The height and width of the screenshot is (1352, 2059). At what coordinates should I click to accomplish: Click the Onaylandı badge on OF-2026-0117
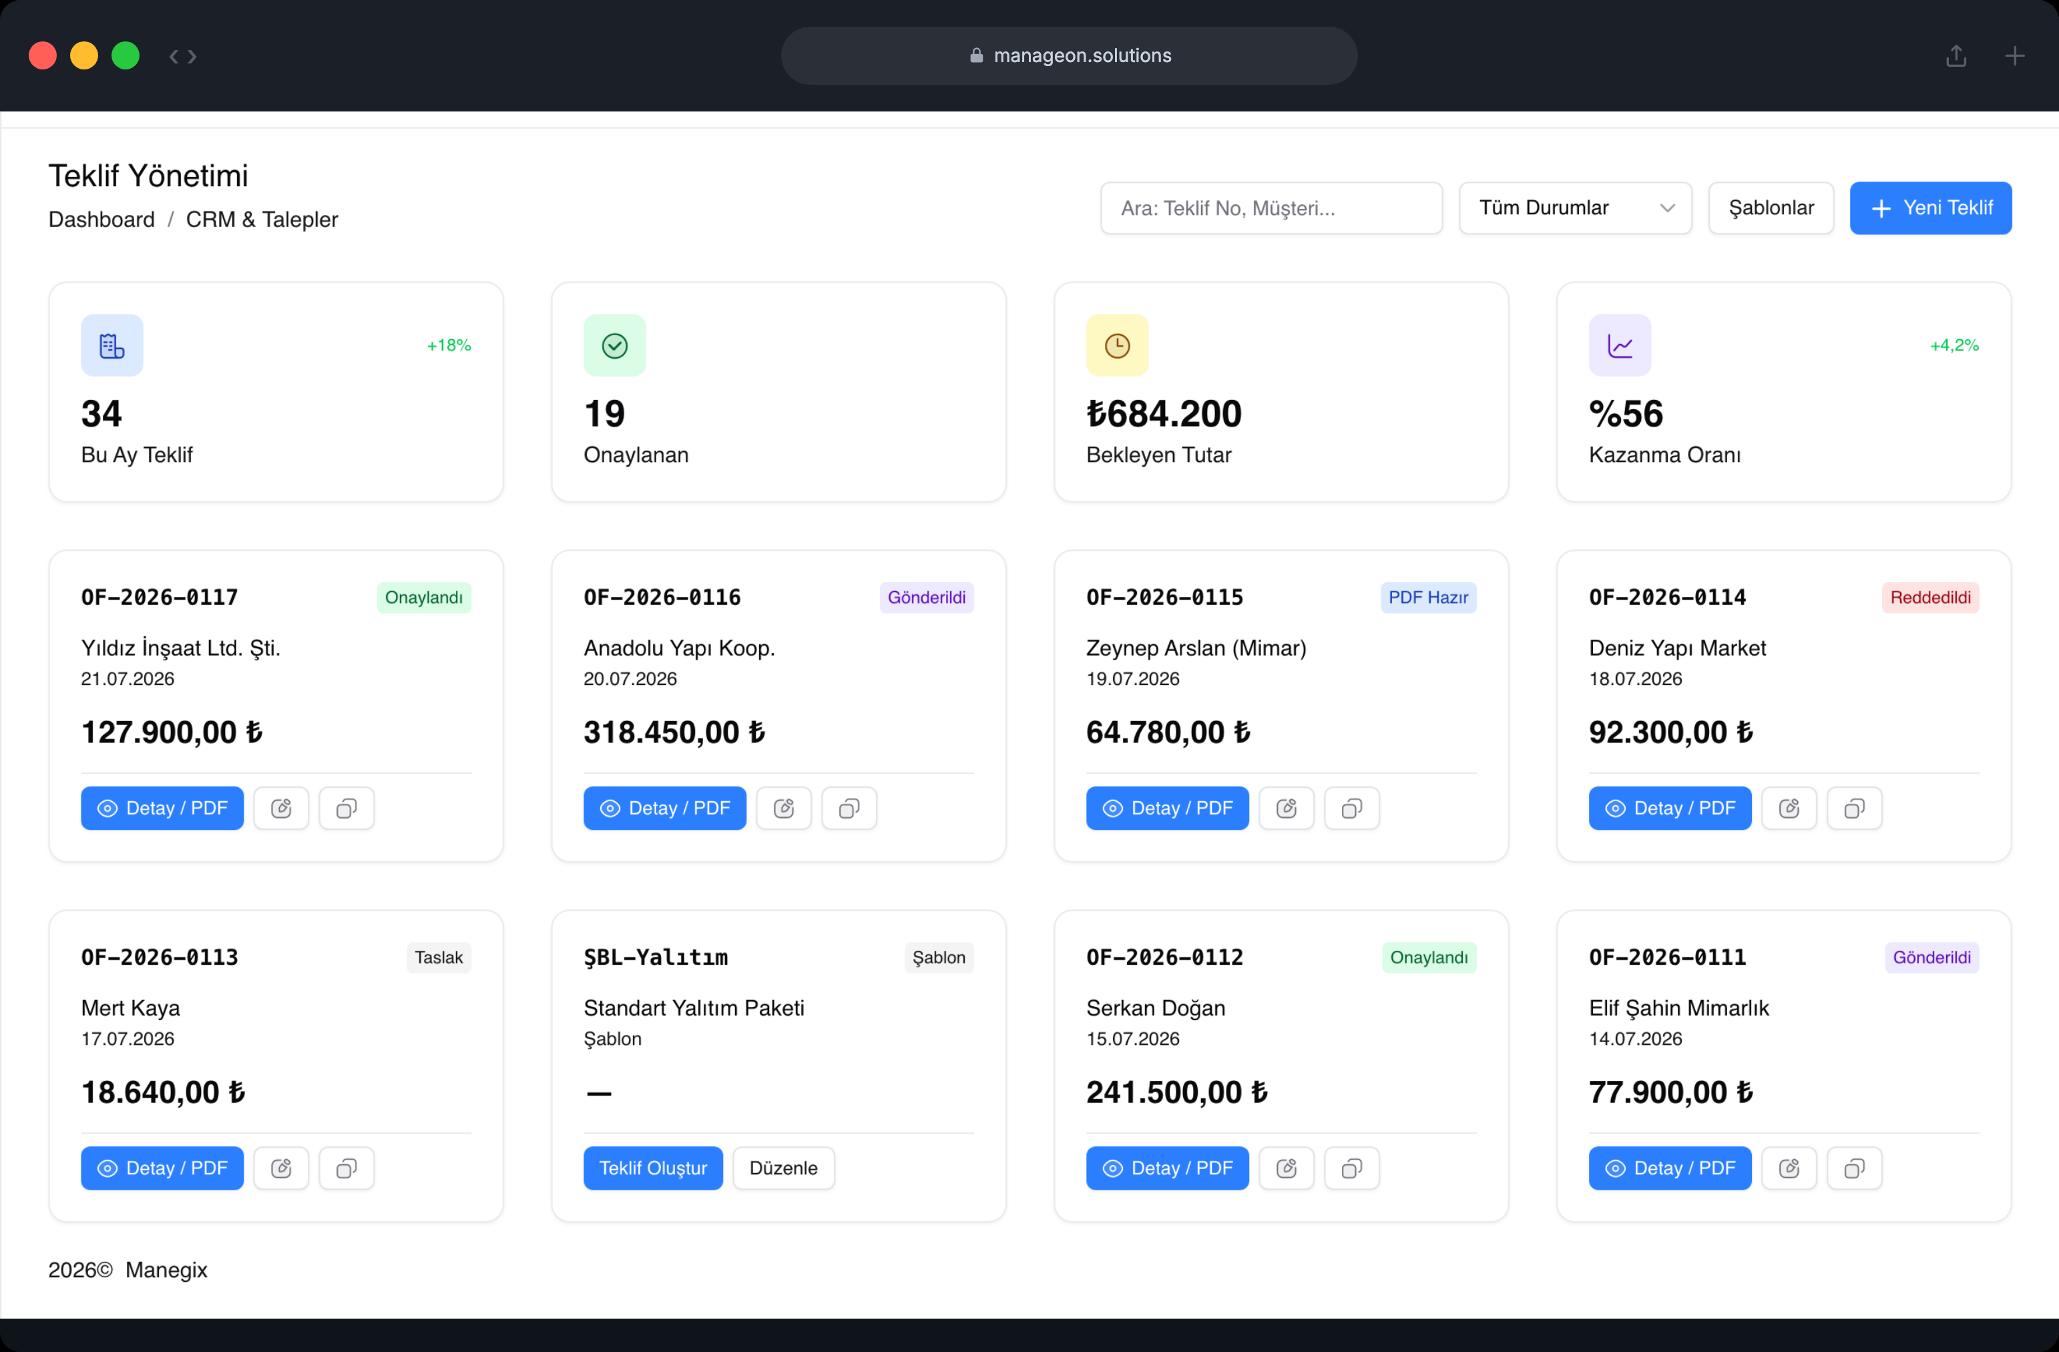(x=424, y=598)
